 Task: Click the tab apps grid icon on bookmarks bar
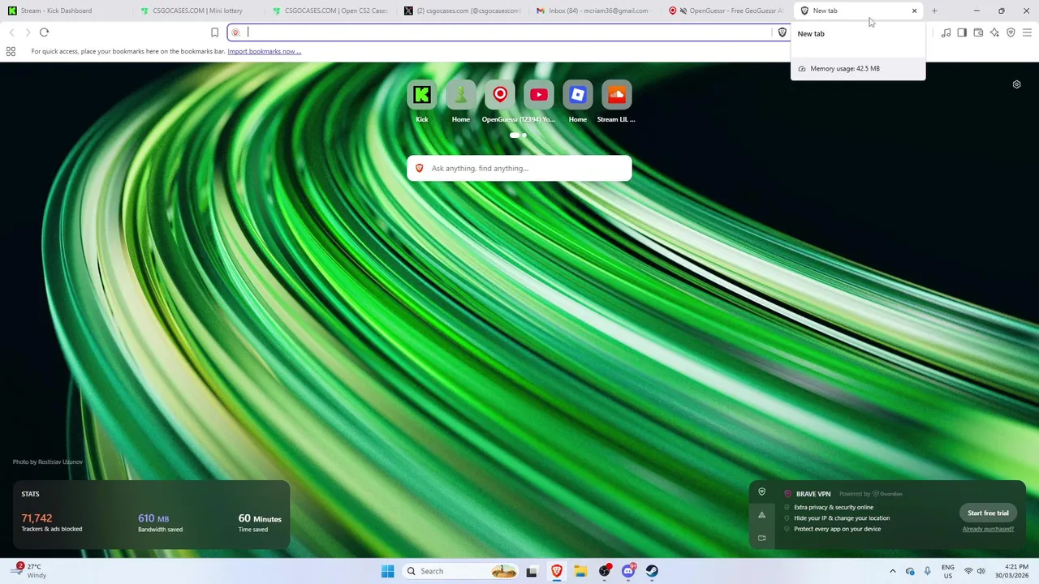point(11,51)
